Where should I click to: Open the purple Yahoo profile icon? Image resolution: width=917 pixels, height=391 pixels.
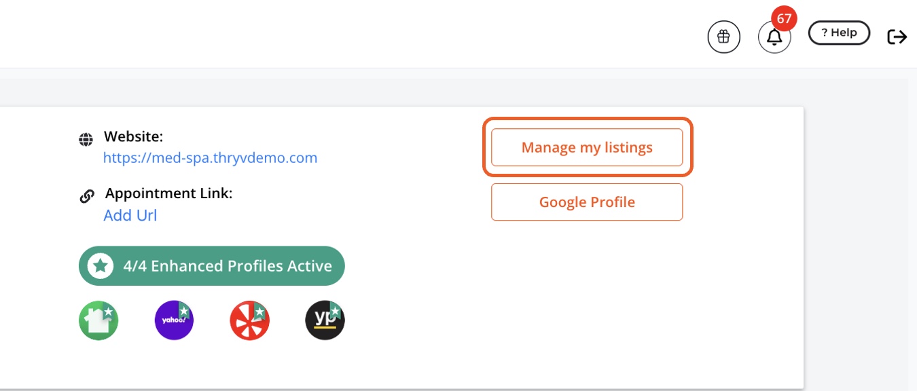click(x=175, y=320)
